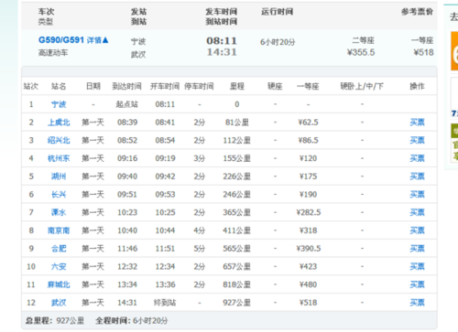Click the 全程时间 6小时20分 footer text
This screenshot has width=458, height=332.
[132, 320]
